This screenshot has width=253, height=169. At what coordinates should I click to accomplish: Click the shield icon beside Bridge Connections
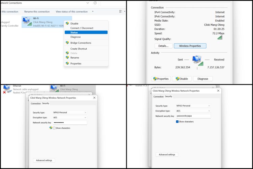point(67,43)
